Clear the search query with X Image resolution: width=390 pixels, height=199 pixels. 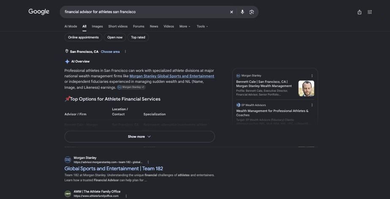coord(231,12)
